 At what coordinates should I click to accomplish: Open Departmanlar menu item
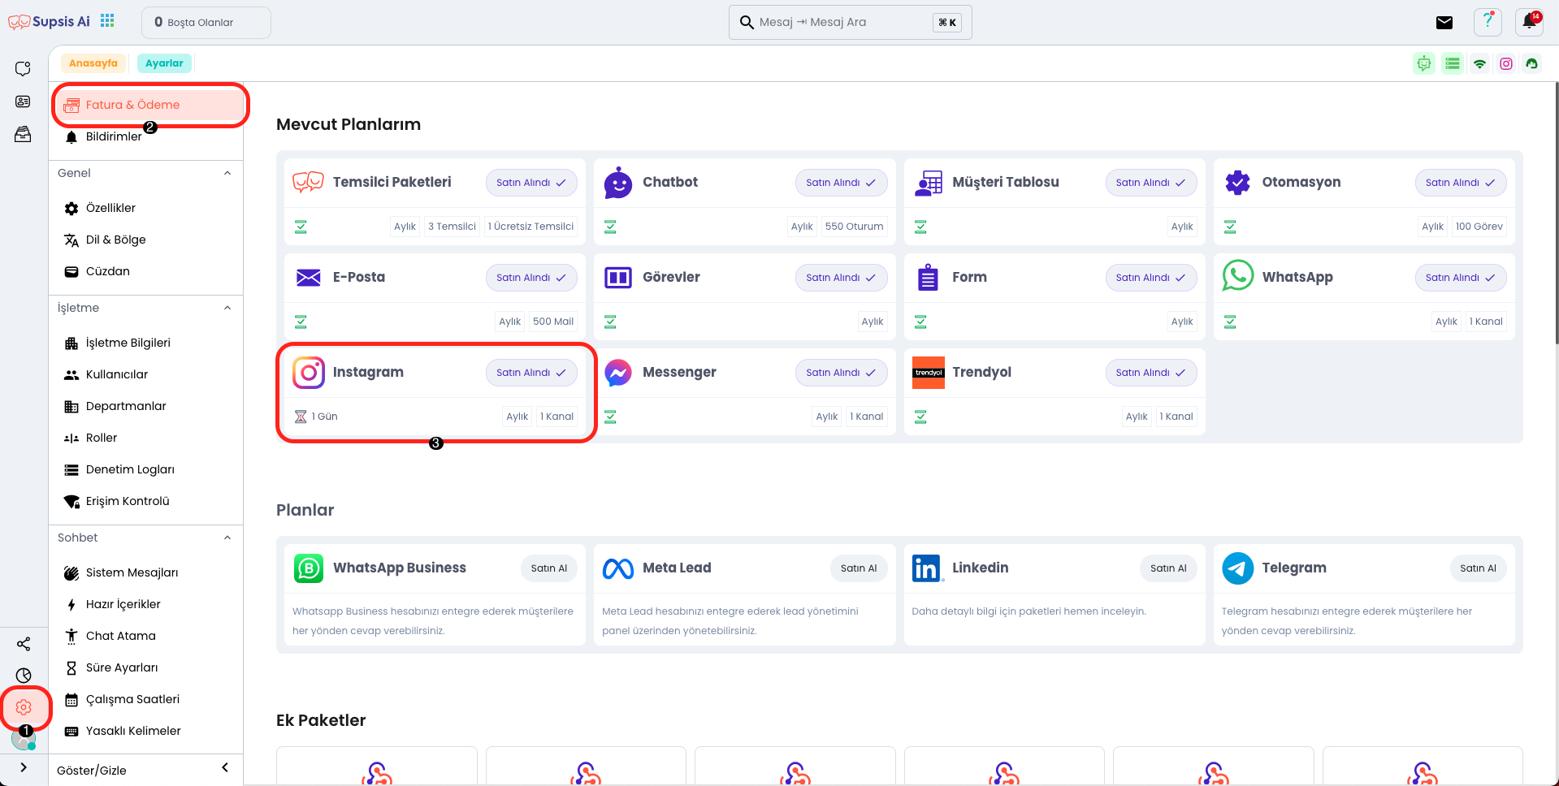click(x=146, y=406)
